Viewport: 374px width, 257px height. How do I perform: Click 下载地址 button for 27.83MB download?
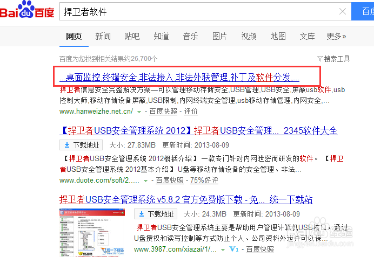tap(81, 145)
